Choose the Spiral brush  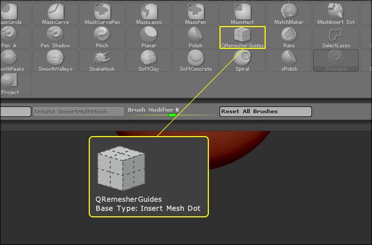coord(242,61)
